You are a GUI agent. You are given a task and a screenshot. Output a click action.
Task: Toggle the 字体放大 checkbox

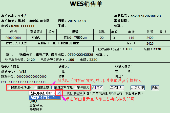[75, 88]
